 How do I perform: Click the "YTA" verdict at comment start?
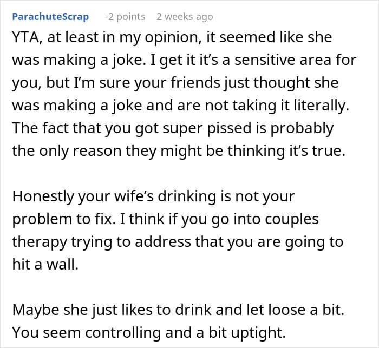coord(25,38)
